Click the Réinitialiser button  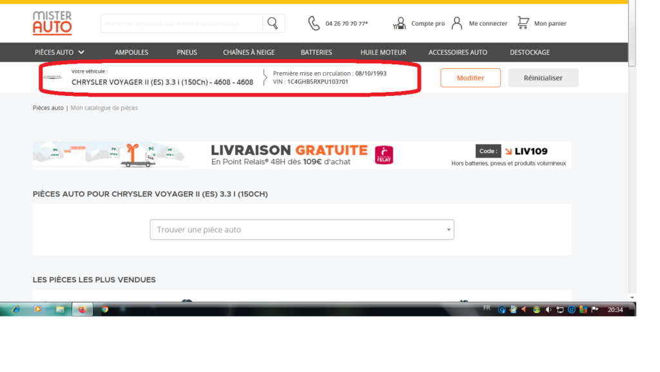[543, 78]
